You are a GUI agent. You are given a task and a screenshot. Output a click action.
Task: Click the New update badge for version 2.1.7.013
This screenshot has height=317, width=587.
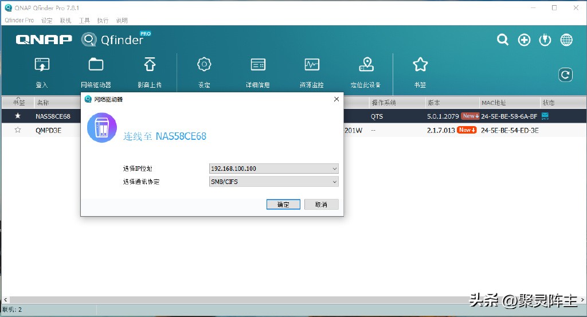click(467, 130)
